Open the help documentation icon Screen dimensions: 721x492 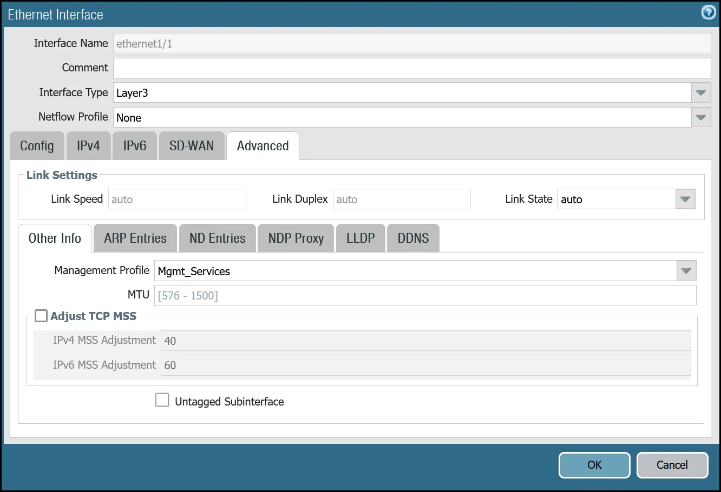(708, 12)
